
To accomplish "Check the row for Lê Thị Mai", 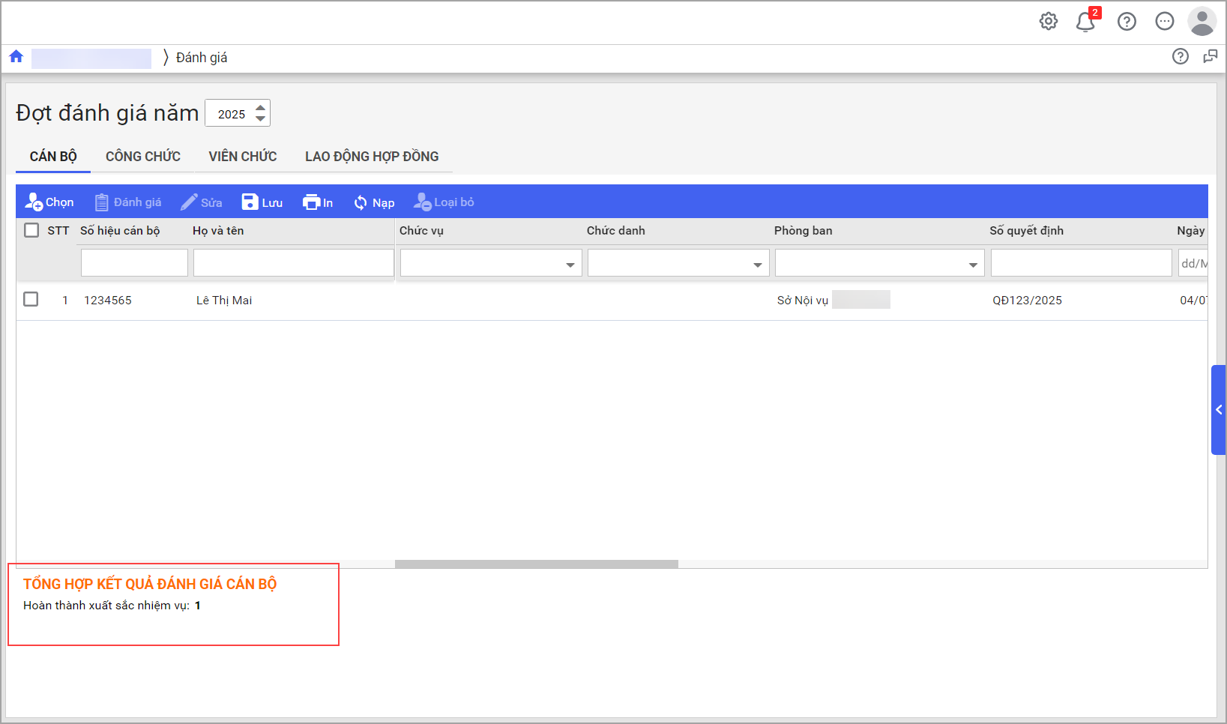I will coord(31,299).
